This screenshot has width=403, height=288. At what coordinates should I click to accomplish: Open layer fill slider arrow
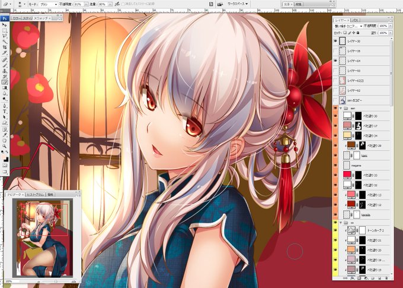tap(391, 33)
